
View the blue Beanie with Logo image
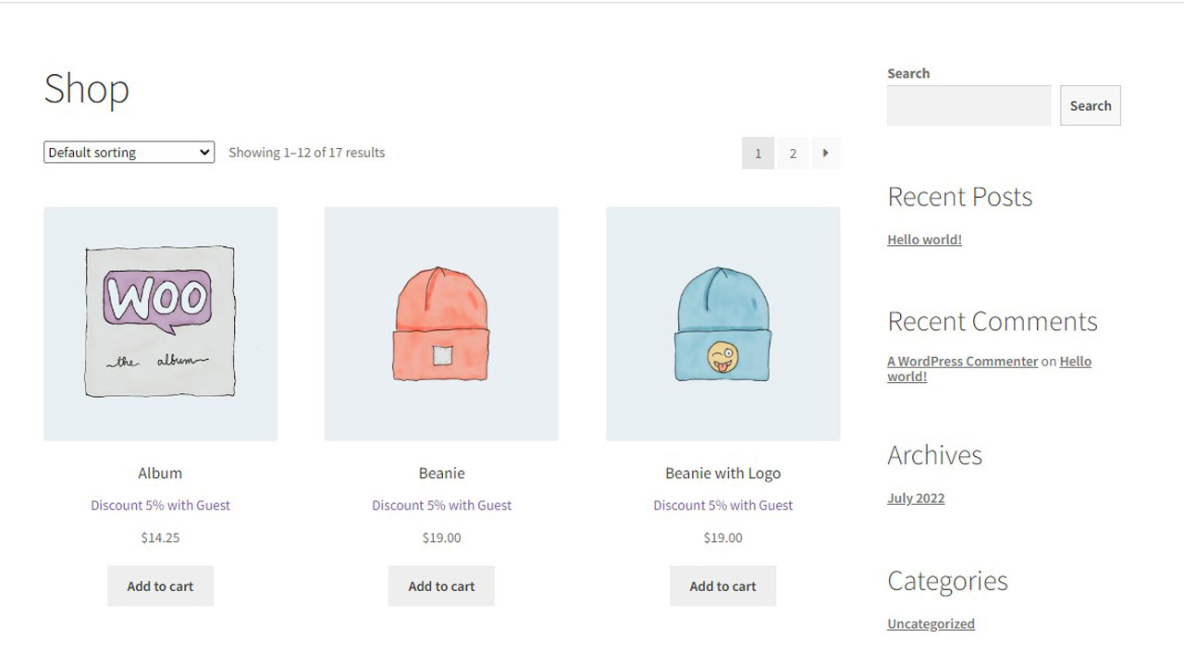[722, 323]
